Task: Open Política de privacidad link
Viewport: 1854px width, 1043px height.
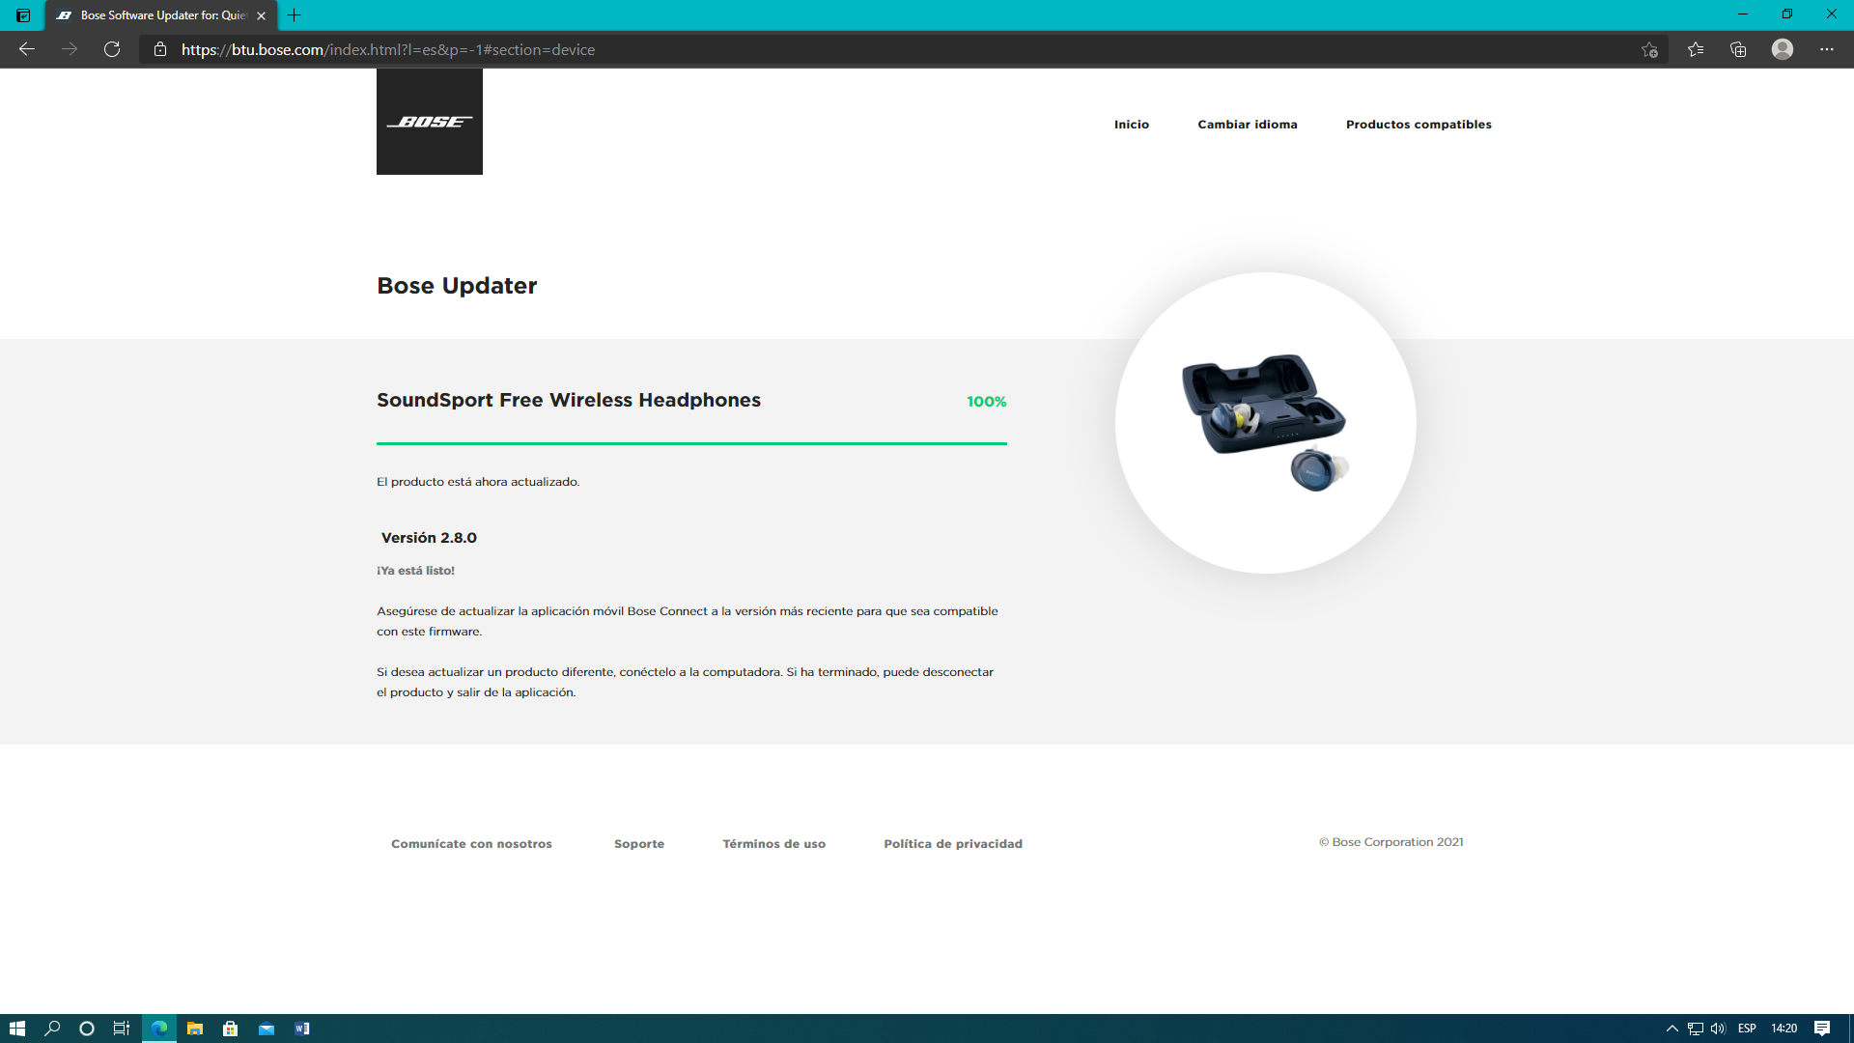Action: [952, 844]
